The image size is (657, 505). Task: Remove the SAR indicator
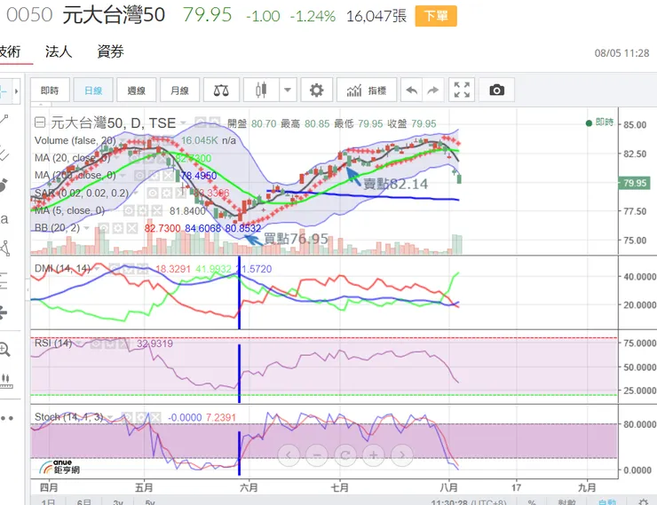click(179, 193)
